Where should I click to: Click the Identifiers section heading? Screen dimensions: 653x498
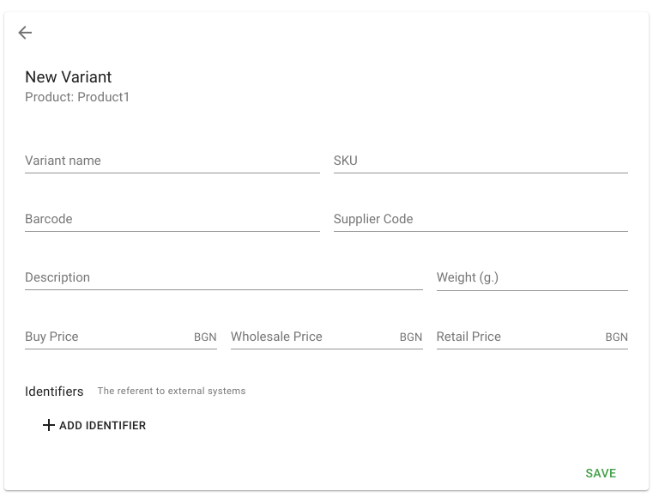tap(54, 392)
